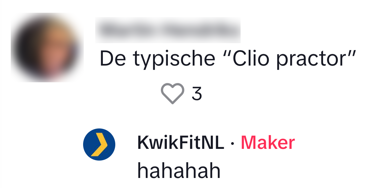View the like count of 3
The width and height of the screenshot is (374, 188).
point(197,94)
